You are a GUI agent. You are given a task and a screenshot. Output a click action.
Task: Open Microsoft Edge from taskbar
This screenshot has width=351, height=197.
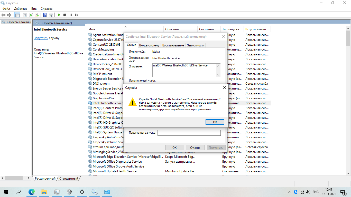tap(31, 192)
